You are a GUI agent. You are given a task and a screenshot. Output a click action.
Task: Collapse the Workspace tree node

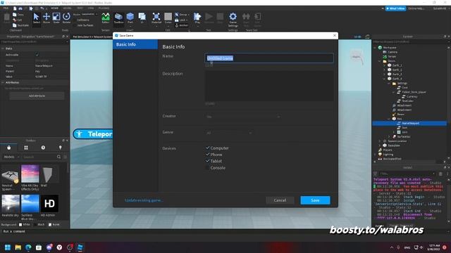pos(375,48)
